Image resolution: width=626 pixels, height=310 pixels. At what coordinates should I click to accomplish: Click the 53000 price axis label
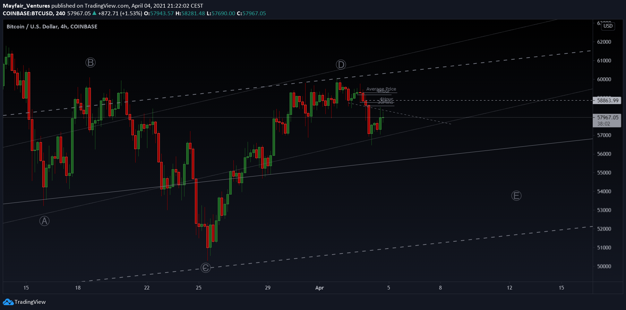604,210
